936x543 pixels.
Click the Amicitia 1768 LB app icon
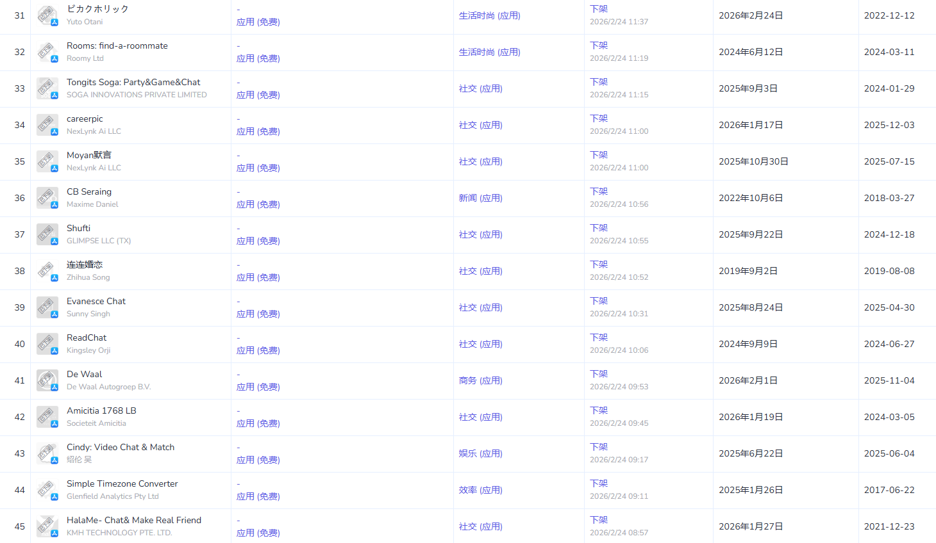point(47,417)
